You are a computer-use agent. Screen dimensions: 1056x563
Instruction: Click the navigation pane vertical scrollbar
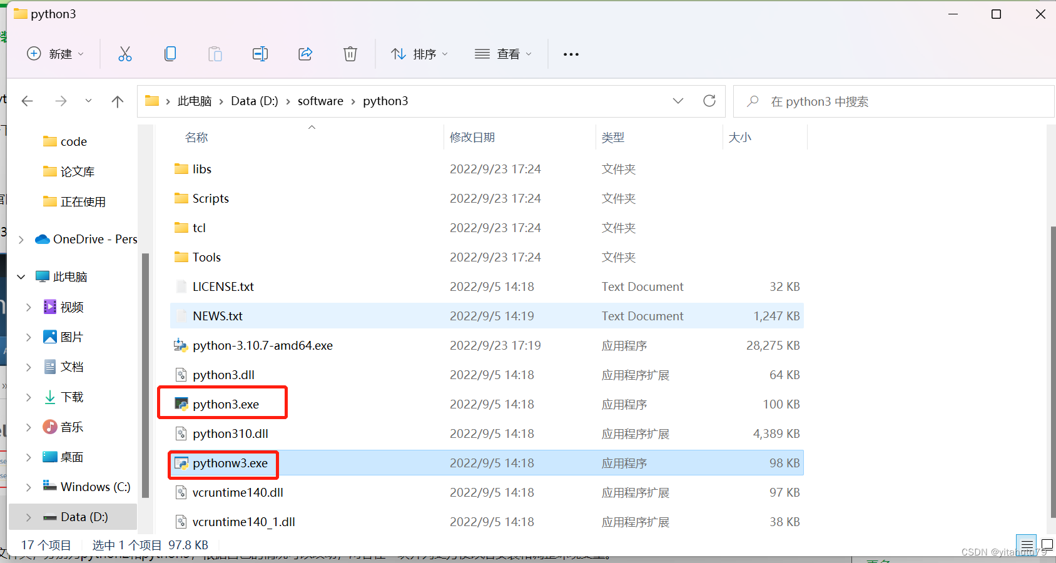[x=145, y=375]
